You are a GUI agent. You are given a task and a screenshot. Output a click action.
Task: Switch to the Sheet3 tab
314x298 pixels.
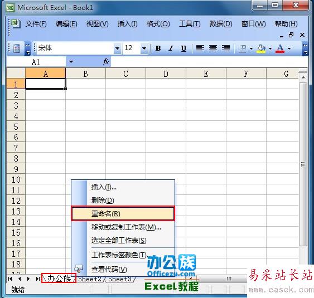click(x=120, y=279)
